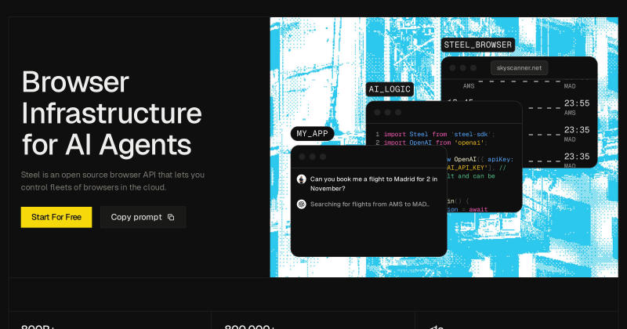Click the user avatar beside flight request
Viewport: 627px width, 329px height.
(x=302, y=179)
